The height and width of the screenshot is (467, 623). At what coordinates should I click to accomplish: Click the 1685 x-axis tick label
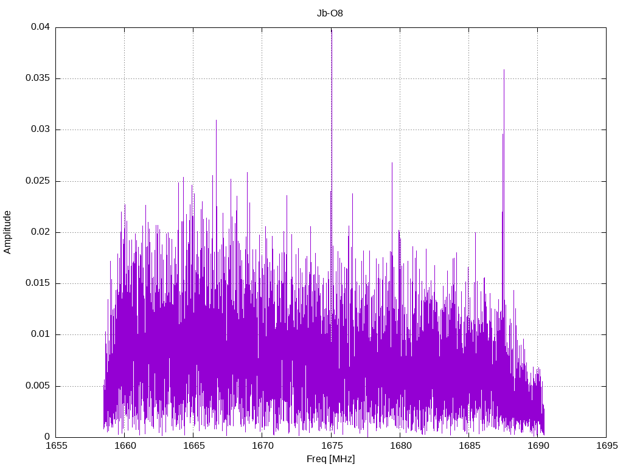click(x=469, y=446)
